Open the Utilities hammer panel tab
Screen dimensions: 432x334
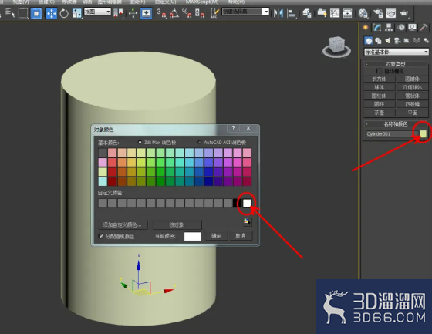coord(424,27)
